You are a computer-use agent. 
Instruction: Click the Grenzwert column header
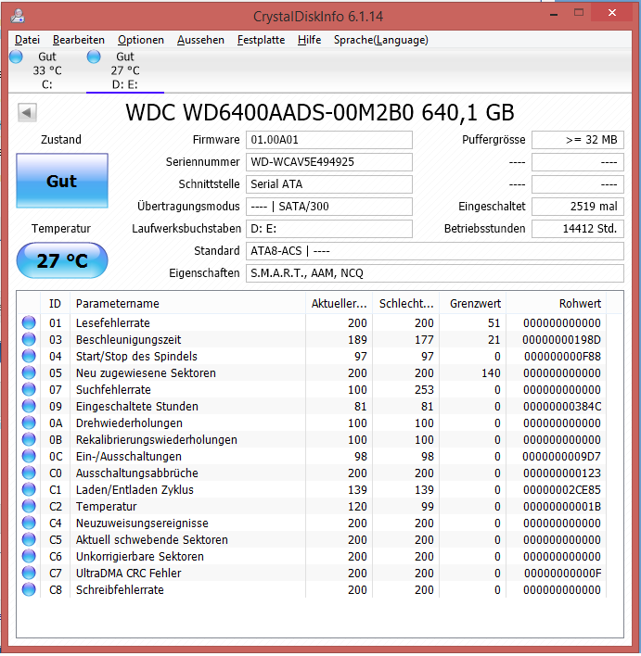coord(473,303)
